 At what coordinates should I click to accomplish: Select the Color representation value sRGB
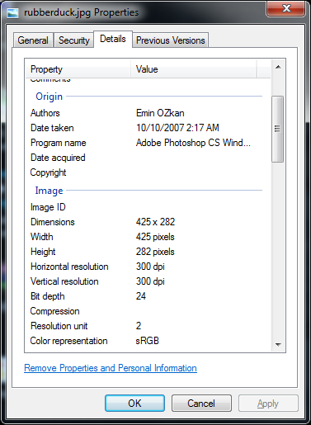(148, 341)
